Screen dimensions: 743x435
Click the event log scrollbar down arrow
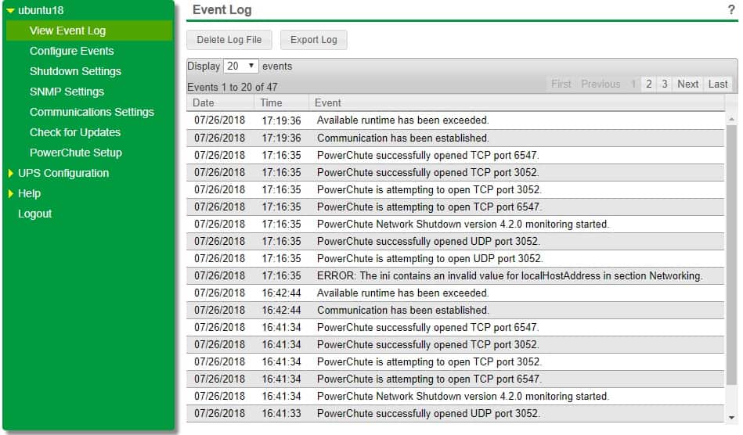tap(731, 418)
